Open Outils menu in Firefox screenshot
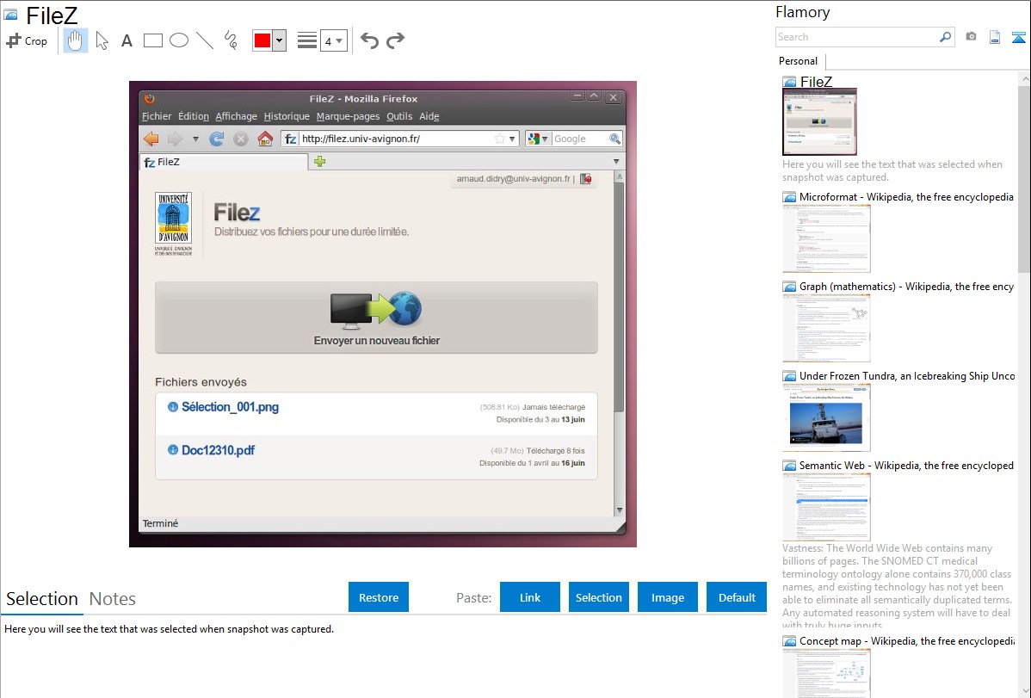 click(399, 116)
